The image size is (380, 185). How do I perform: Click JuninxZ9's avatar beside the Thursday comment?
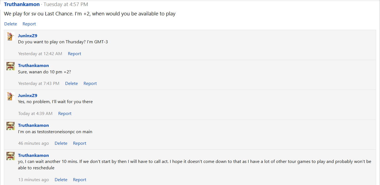(x=11, y=36)
